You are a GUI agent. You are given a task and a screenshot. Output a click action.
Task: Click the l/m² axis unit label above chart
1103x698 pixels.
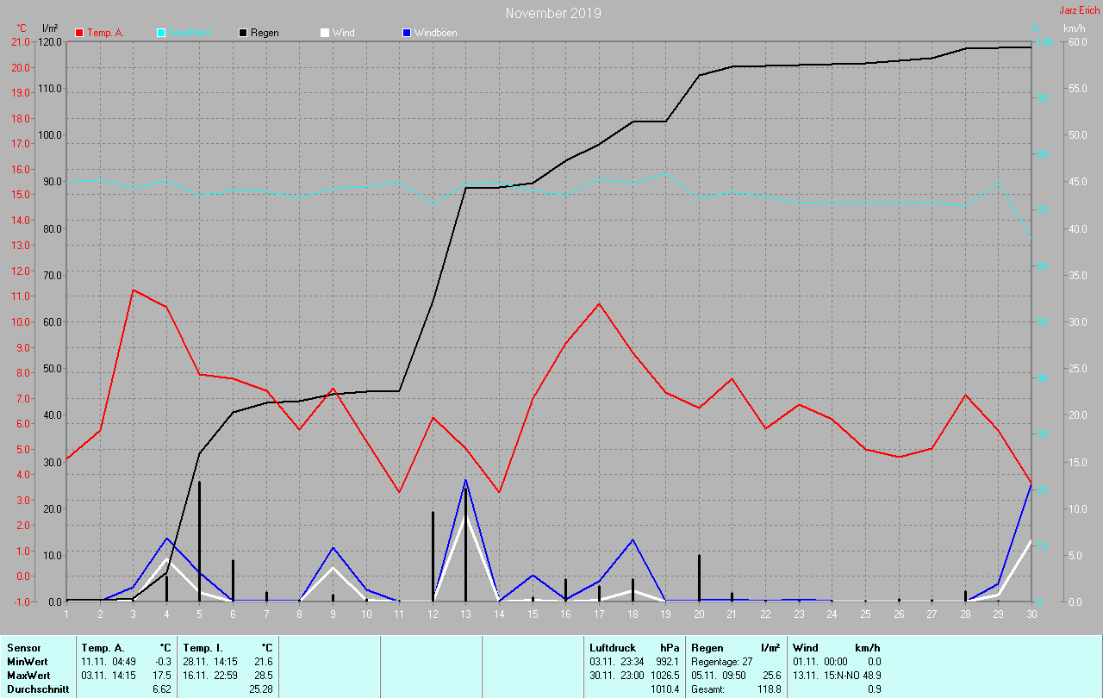[50, 28]
